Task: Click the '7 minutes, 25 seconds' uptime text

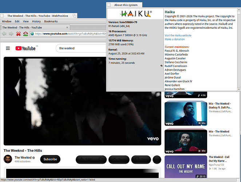Action: point(122,63)
